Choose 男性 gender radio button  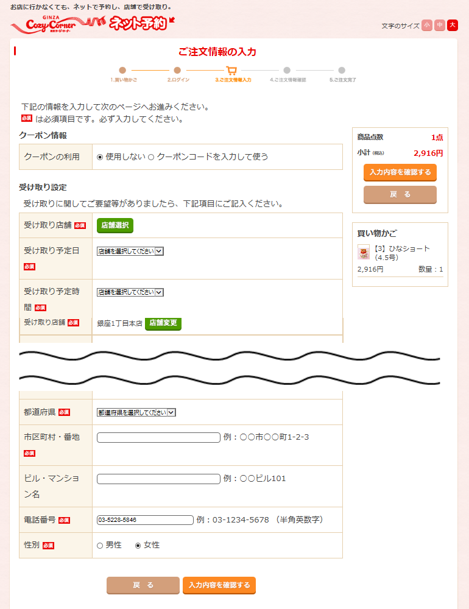pos(100,546)
